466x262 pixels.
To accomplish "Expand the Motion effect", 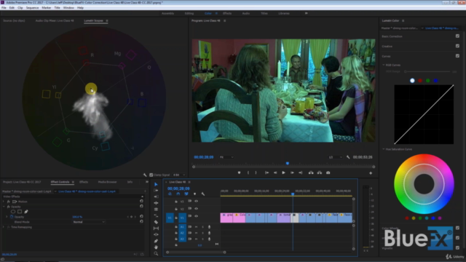I will coord(4,202).
